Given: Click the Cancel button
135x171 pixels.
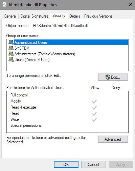Looking at the screenshot, I should pos(93,165).
